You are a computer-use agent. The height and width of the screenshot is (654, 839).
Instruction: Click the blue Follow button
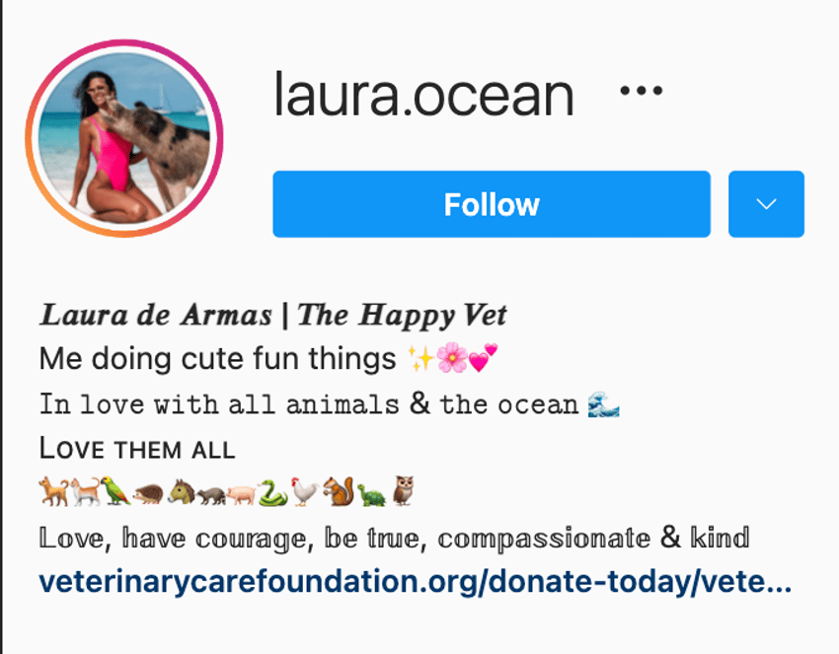[x=492, y=204]
